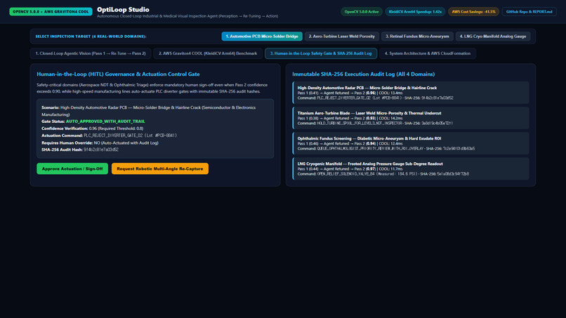Click KleidiCV Arm64 Speedup badge
This screenshot has width=566, height=318.
(x=415, y=11)
